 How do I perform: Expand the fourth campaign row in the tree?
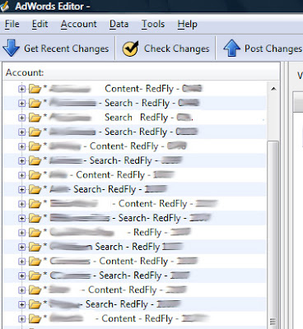click(21, 132)
